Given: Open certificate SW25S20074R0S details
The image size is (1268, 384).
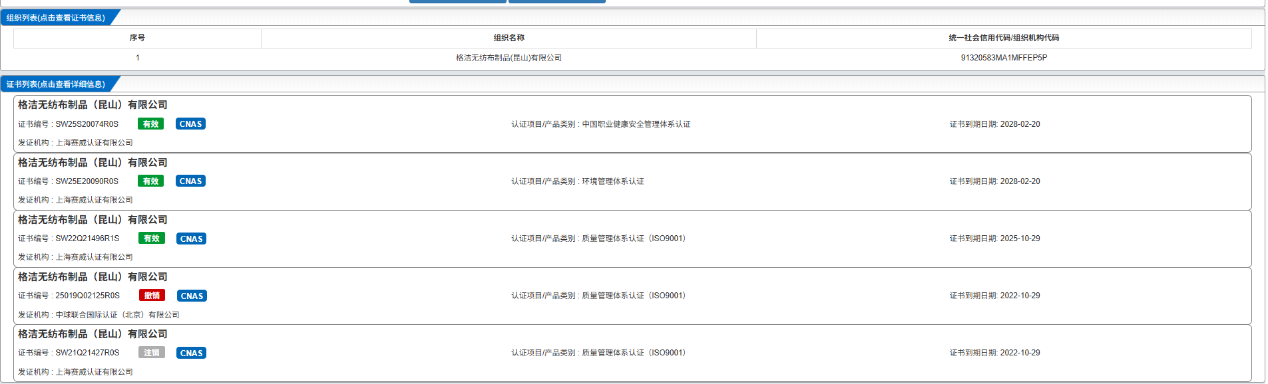Looking at the screenshot, I should pos(632,124).
